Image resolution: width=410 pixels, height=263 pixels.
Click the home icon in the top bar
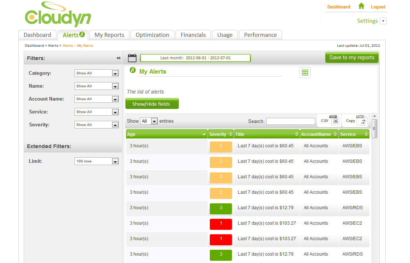(361, 6)
